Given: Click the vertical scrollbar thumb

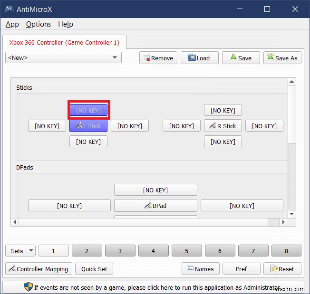Looking at the screenshot, I should 291,115.
